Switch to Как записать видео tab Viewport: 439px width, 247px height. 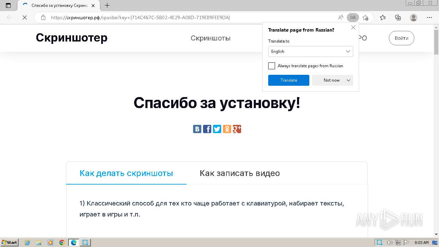tap(240, 173)
